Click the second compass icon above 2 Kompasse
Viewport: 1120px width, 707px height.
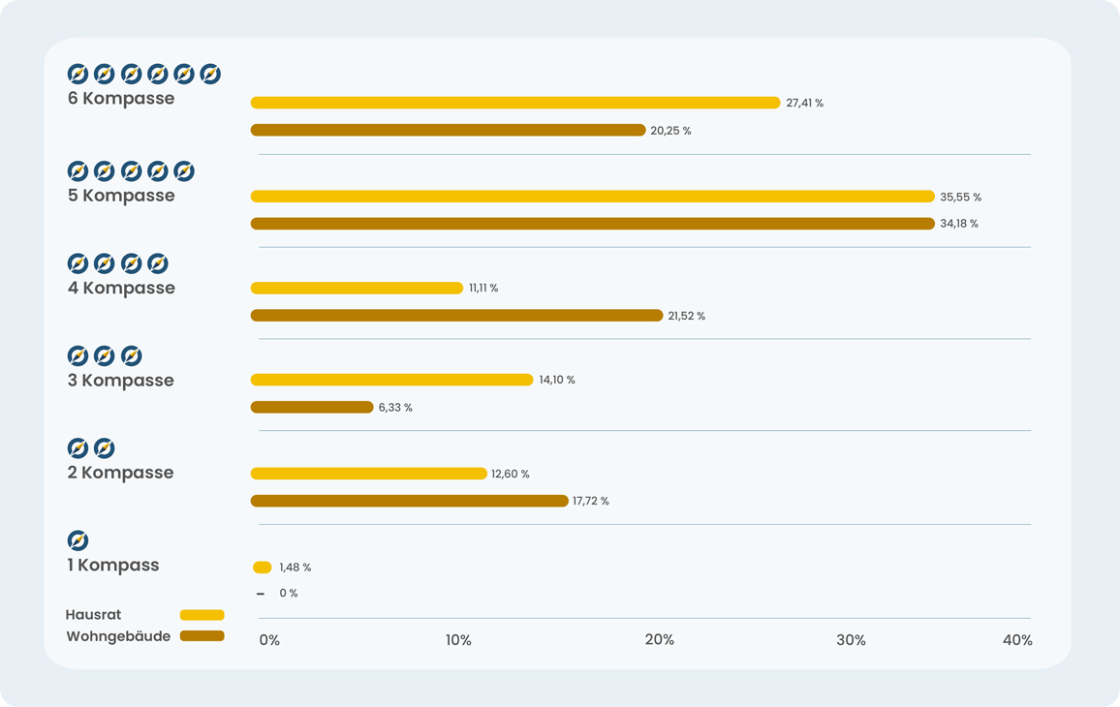(105, 448)
